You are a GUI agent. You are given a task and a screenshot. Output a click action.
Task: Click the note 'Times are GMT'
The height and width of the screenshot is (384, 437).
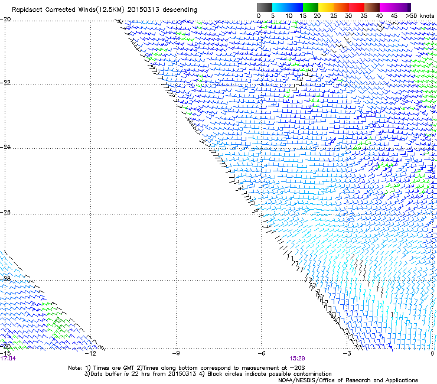pos(114,368)
